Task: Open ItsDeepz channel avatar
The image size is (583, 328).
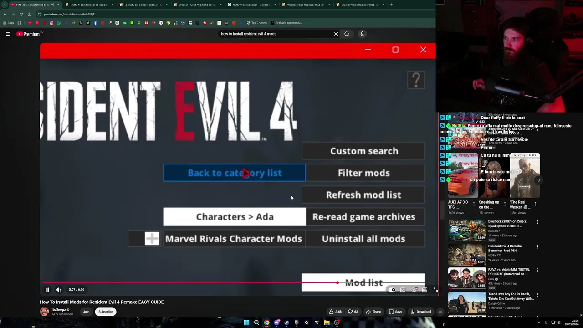Action: [x=44, y=312]
